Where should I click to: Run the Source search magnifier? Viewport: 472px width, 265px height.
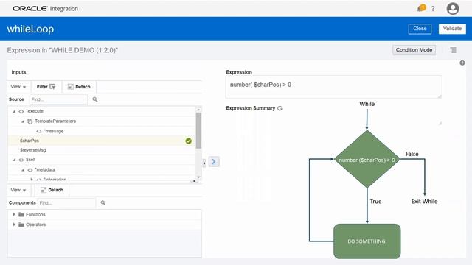point(95,99)
